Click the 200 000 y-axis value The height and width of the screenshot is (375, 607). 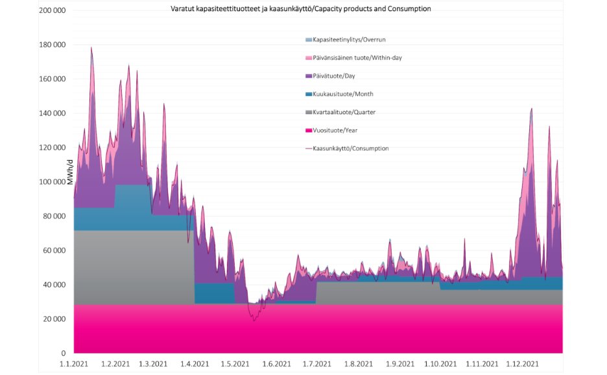coord(53,11)
